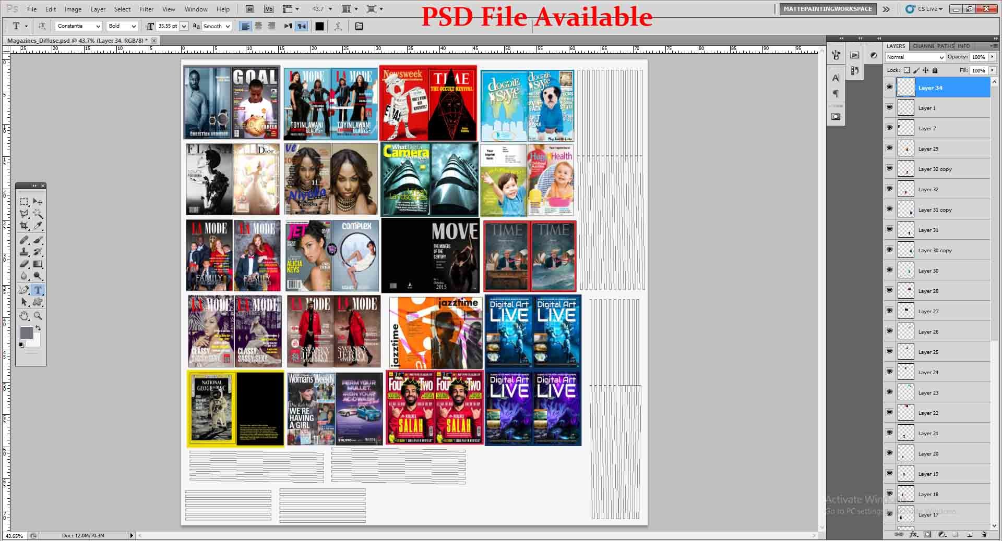This screenshot has height=541, width=1002.
Task: Open the CS Live dropdown
Action: [x=925, y=9]
